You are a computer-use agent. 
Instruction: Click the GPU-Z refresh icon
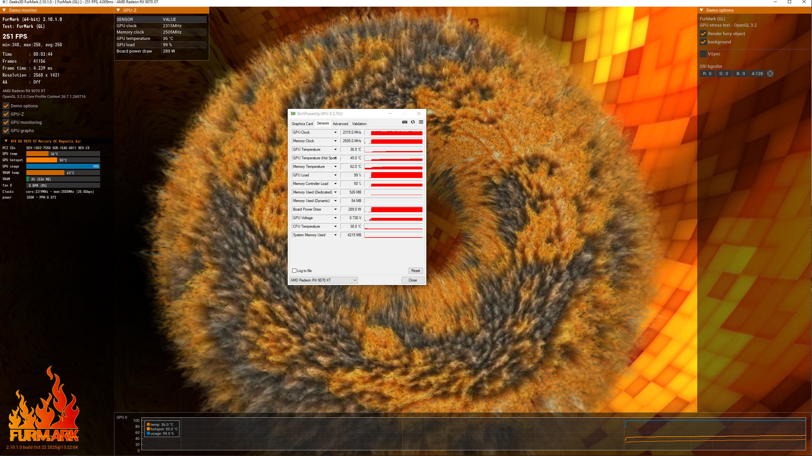point(413,122)
